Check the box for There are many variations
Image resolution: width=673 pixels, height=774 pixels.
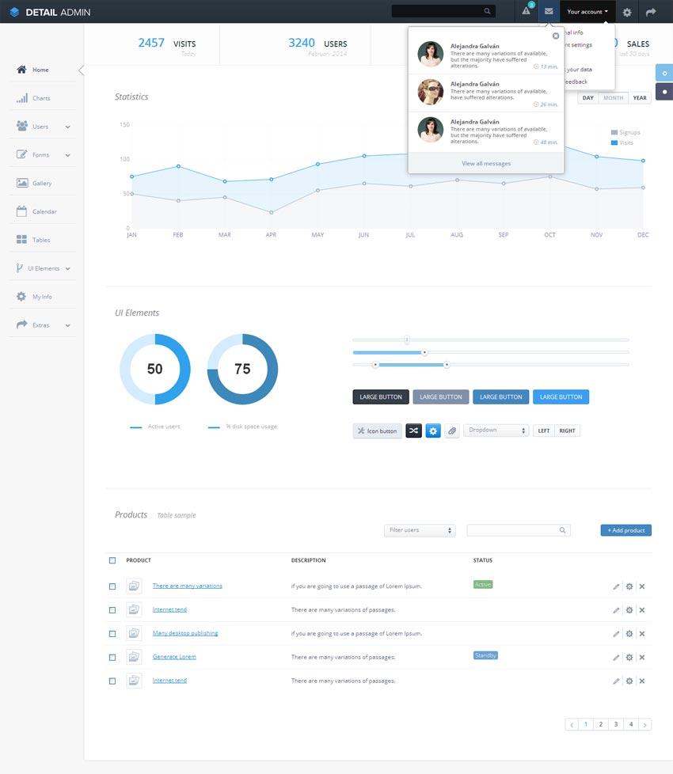112,586
